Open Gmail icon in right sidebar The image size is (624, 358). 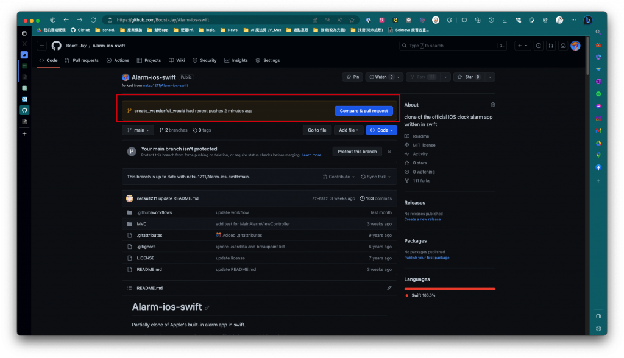click(598, 130)
